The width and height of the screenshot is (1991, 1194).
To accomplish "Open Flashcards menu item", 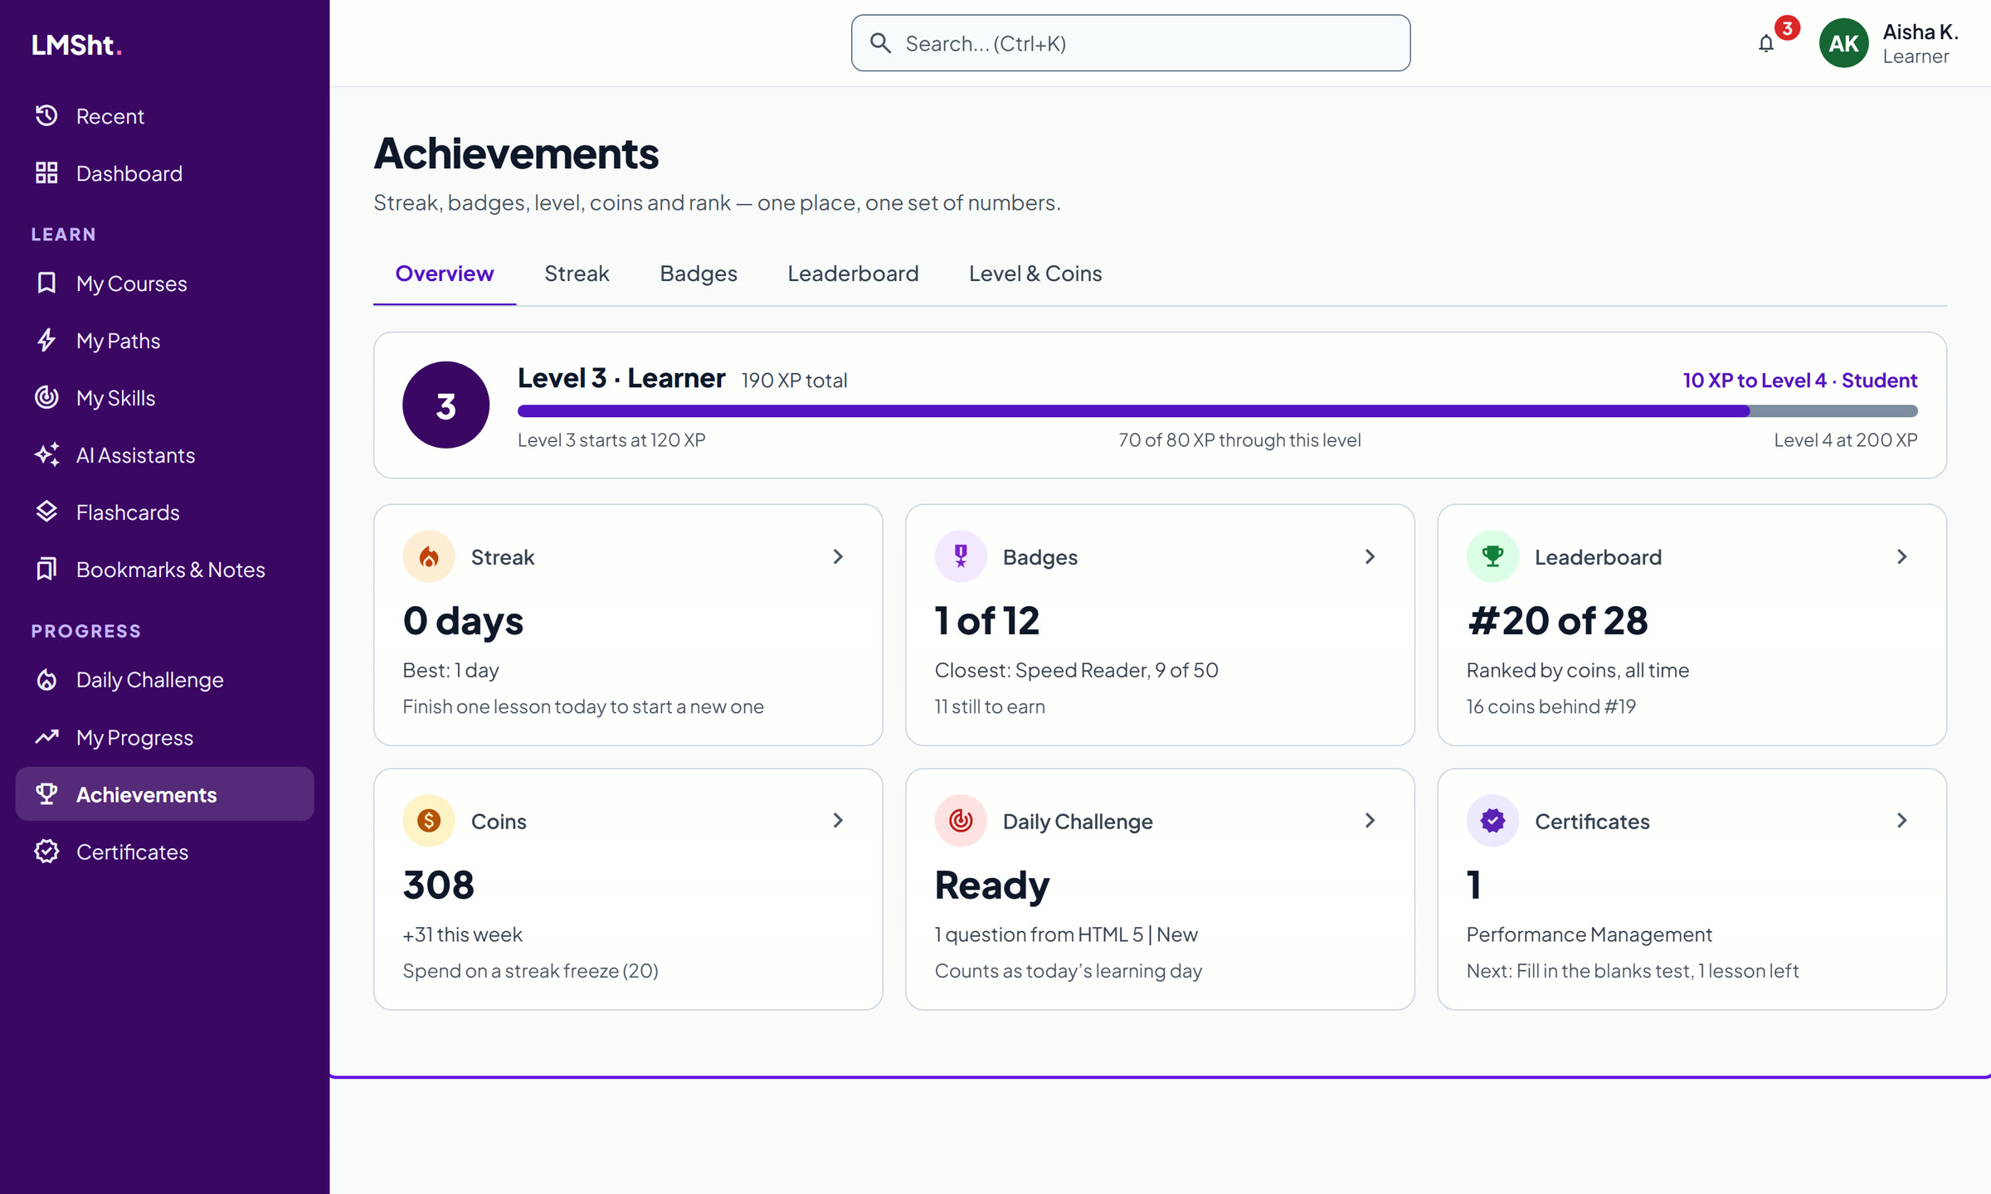I will point(164,512).
